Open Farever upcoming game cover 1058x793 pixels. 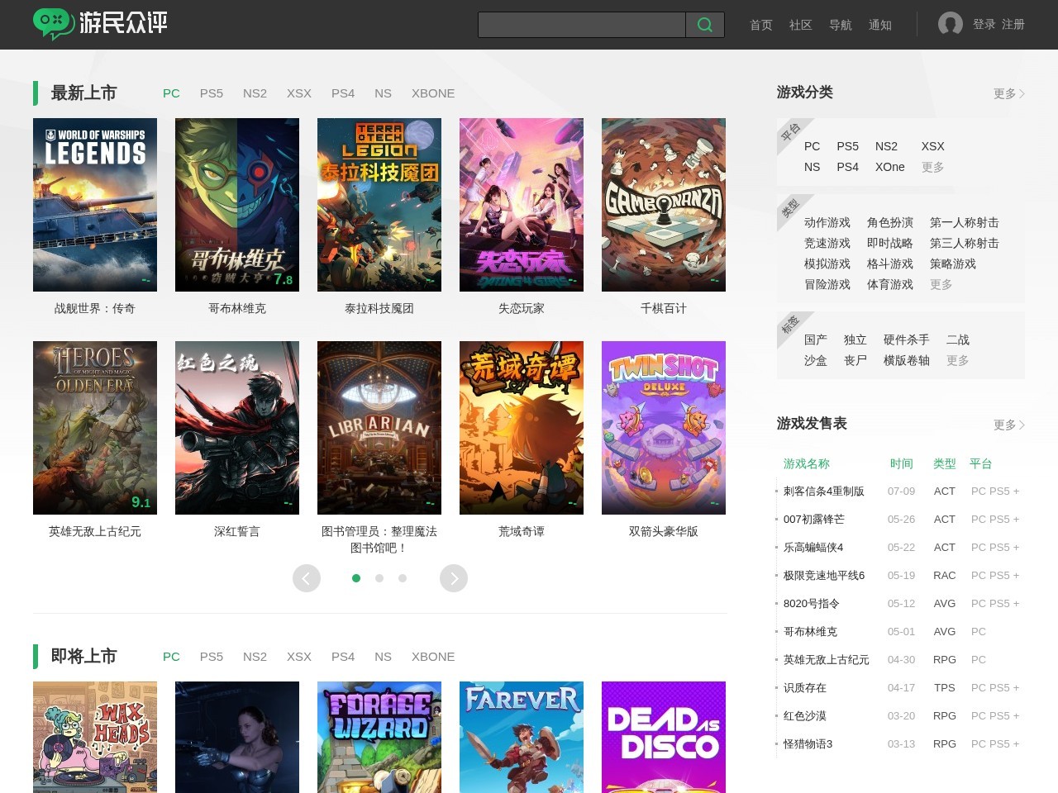pyautogui.click(x=522, y=737)
